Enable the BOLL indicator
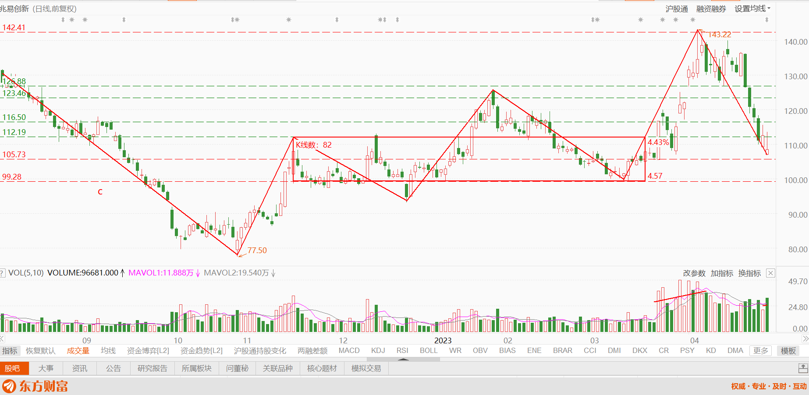809x395 pixels. tap(429, 351)
